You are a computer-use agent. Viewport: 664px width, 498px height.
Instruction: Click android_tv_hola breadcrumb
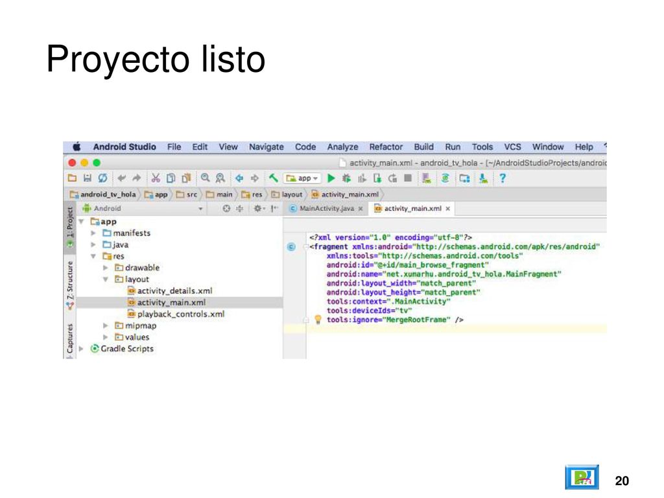click(x=103, y=195)
